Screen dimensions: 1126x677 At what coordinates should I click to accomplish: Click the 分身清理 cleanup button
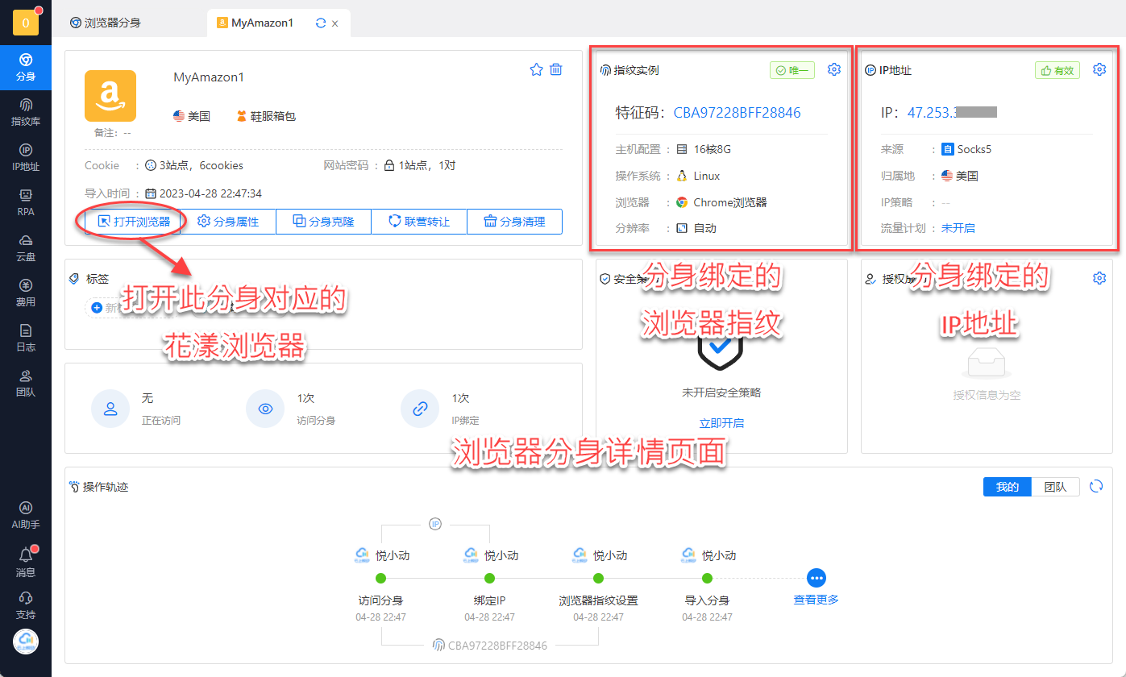coord(514,222)
